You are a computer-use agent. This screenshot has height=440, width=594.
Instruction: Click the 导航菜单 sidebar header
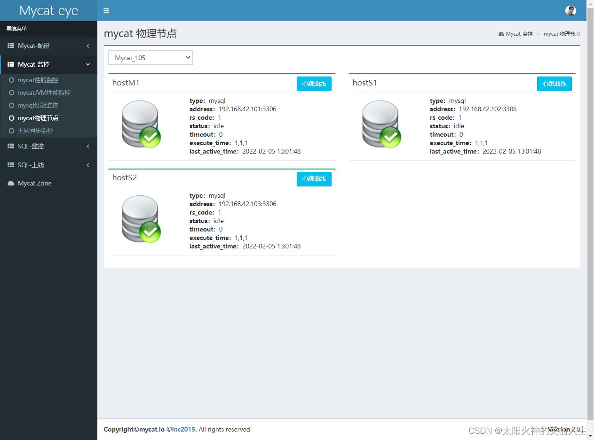click(x=16, y=29)
